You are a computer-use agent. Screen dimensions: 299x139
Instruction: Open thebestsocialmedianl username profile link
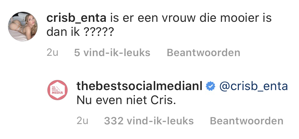pos(140,86)
